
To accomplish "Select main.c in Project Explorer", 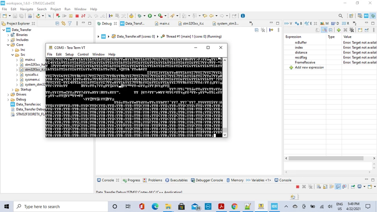I will click(x=30, y=60).
